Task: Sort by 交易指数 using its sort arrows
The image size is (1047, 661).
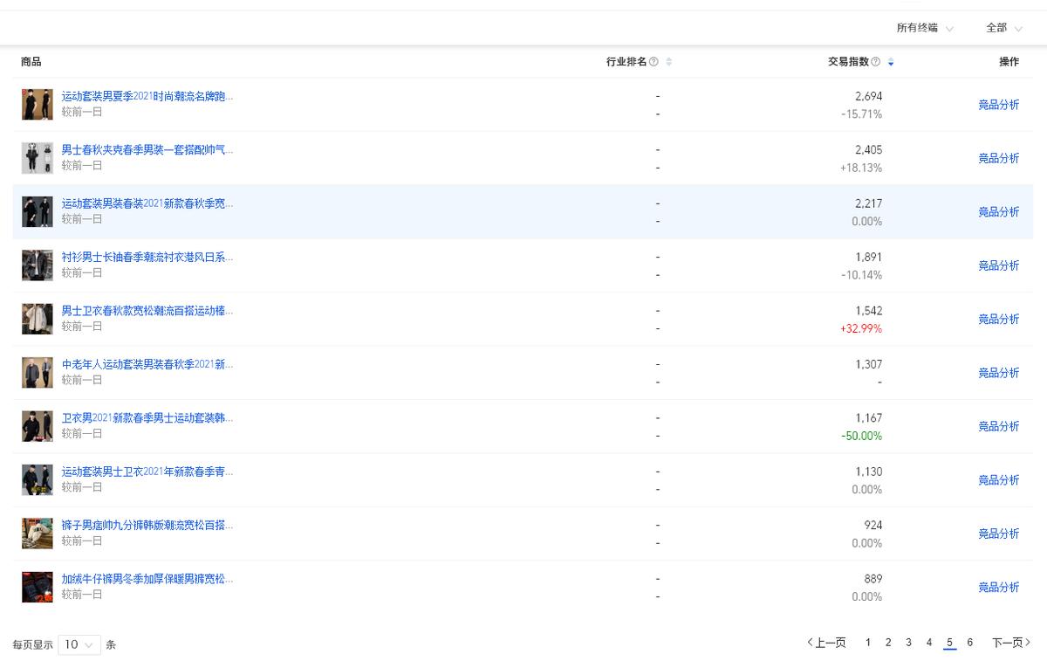Action: (891, 62)
